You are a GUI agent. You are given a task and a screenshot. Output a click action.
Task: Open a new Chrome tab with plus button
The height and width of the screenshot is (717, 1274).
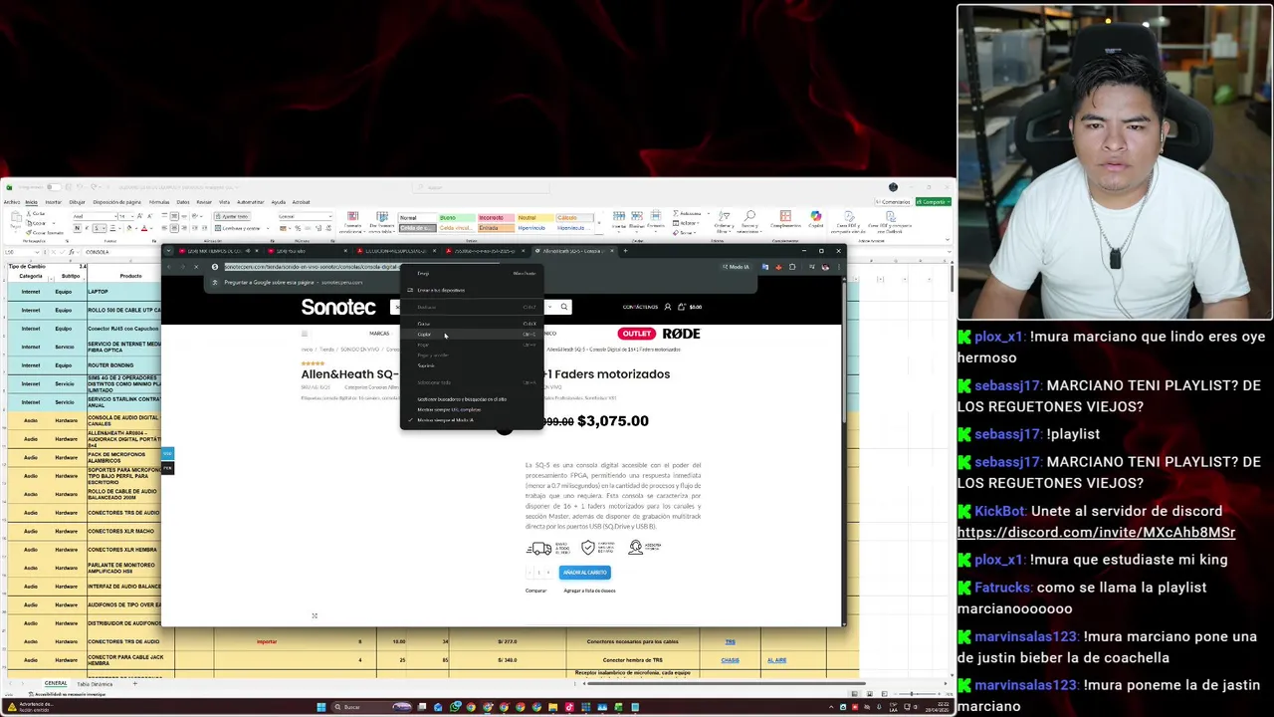pos(624,251)
